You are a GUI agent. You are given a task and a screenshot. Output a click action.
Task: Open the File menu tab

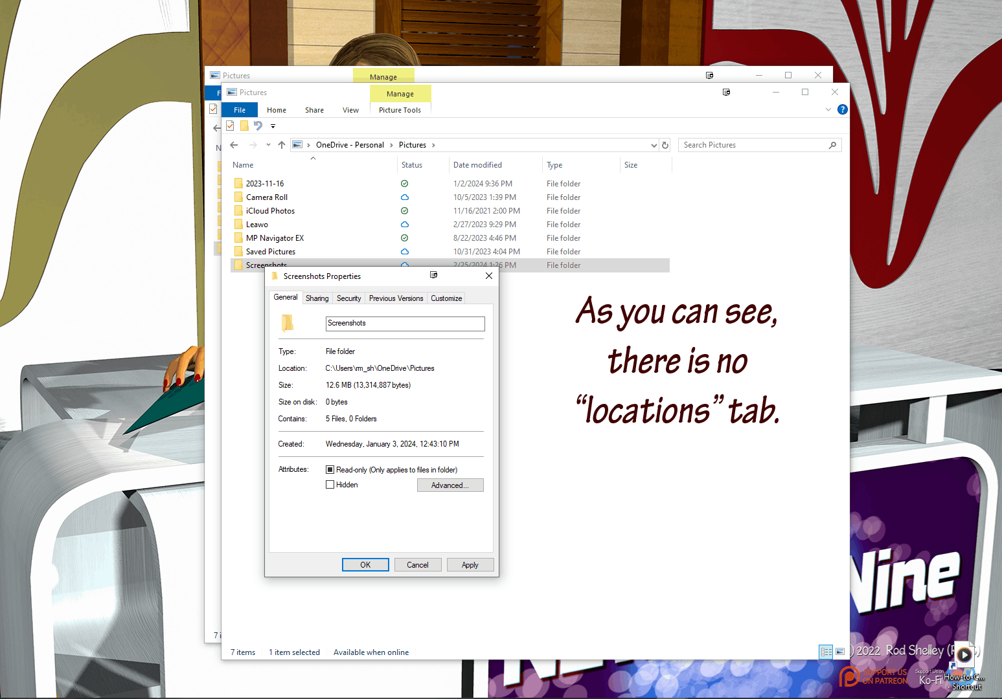tap(240, 110)
